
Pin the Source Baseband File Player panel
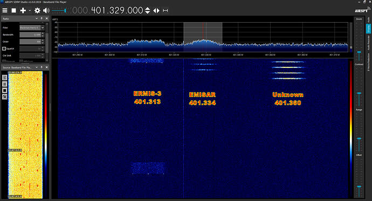[x=42, y=67]
